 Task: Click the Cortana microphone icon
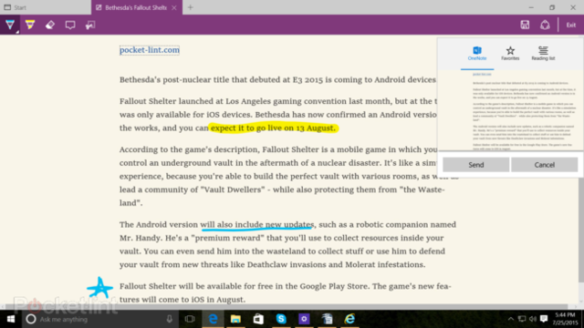point(170,319)
